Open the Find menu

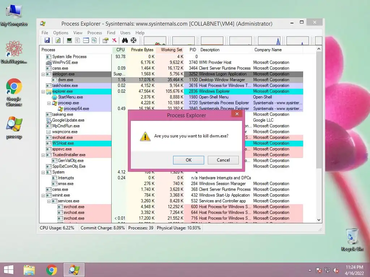111,33
